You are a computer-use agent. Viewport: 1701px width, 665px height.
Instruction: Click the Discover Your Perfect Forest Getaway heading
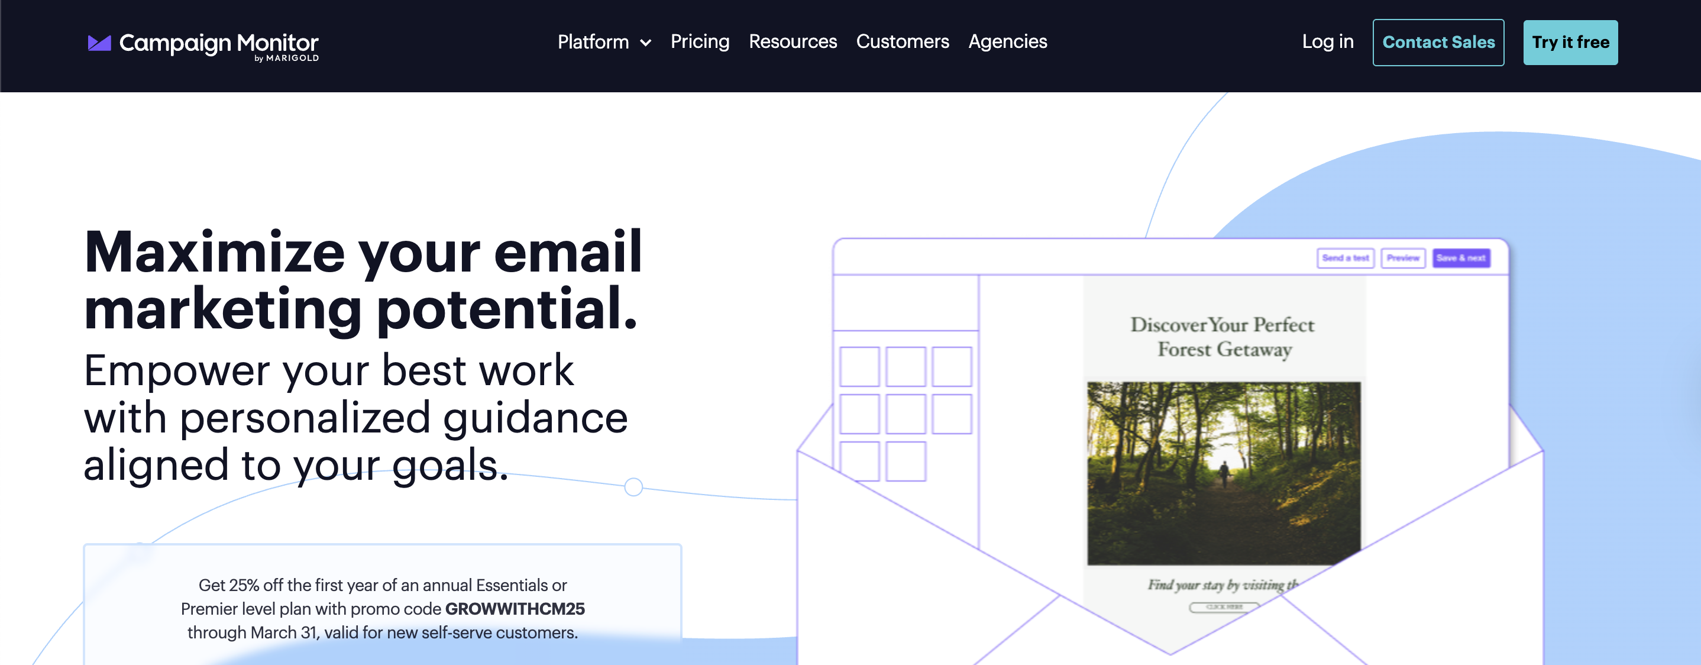pos(1223,337)
